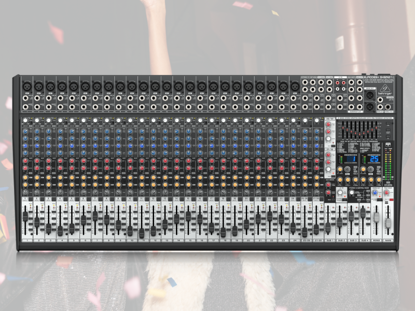
Task: Click the SUB 2 fader cap
Action: pos(340,222)
